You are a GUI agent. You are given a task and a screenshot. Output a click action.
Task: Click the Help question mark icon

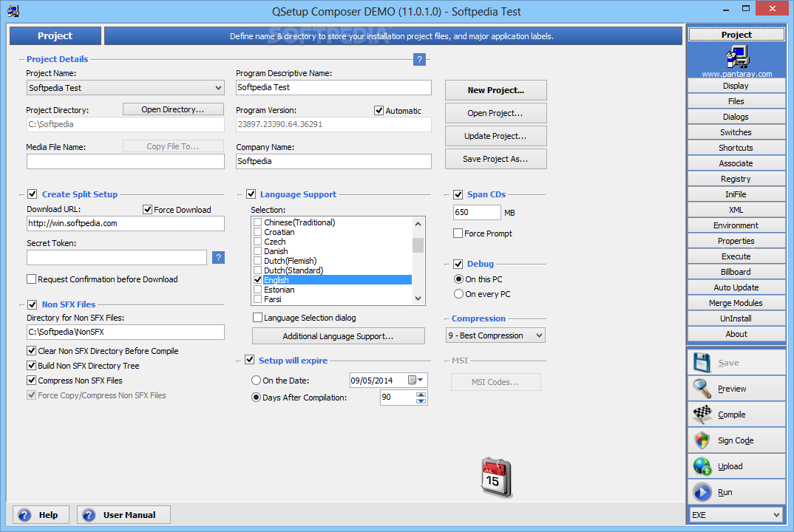point(24,515)
